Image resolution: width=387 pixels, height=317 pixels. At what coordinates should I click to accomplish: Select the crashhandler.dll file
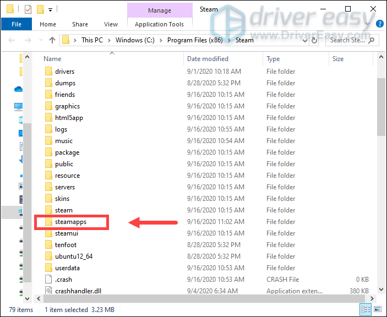[x=78, y=291]
